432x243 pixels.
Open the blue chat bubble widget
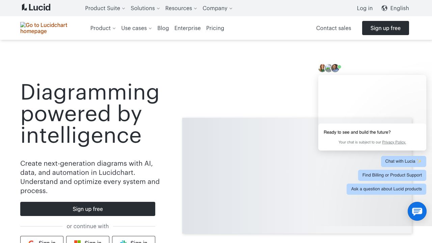click(417, 211)
